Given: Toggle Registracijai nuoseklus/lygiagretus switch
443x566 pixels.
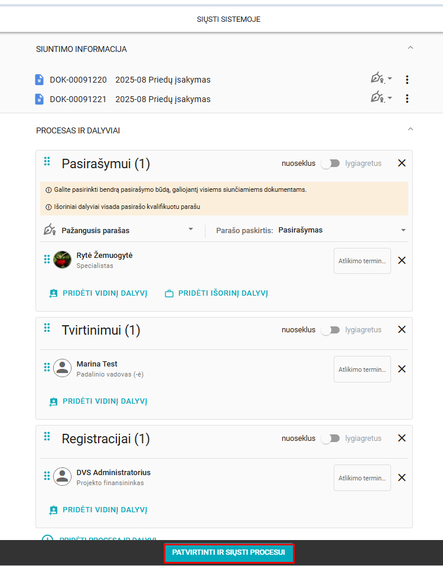Looking at the screenshot, I should 331,439.
